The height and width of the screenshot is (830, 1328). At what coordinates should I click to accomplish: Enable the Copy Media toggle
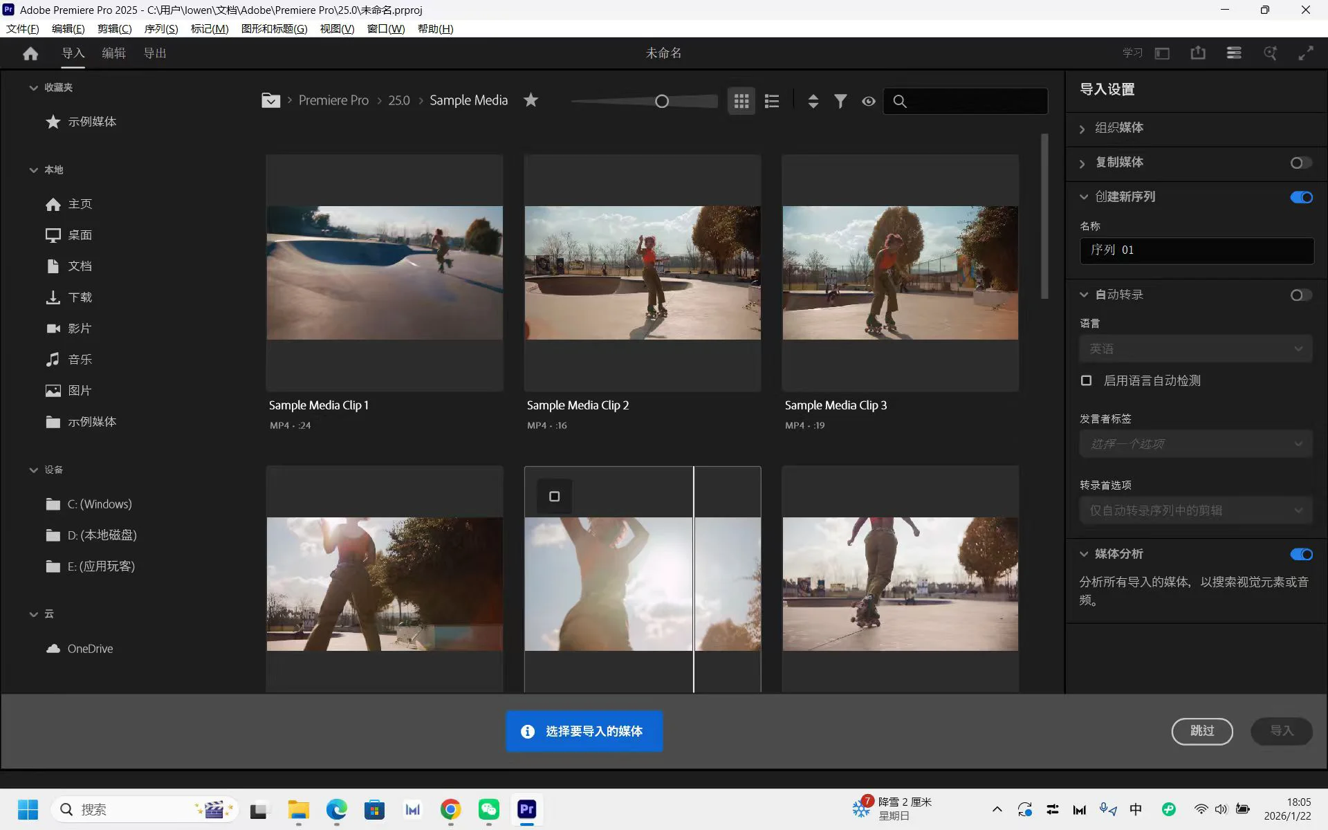pyautogui.click(x=1301, y=163)
